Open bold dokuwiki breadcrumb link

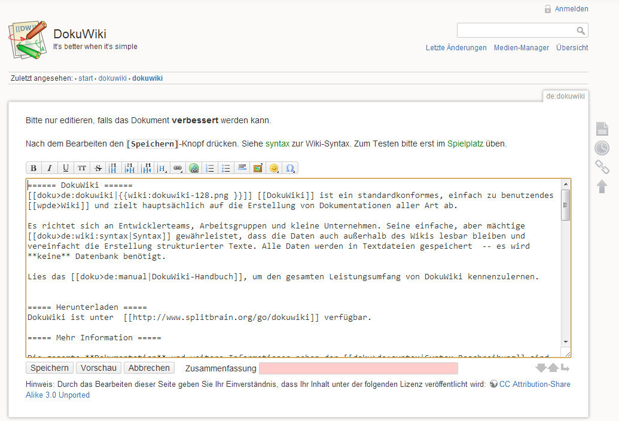[147, 78]
